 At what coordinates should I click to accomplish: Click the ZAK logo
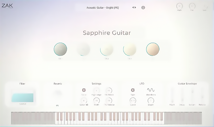coord(7,6)
